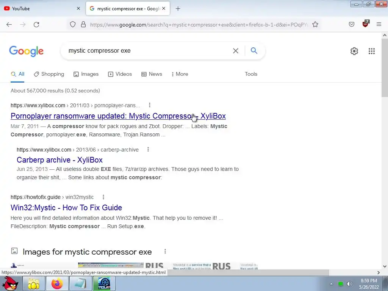Click the Angry Birds start button on taskbar
Image resolution: width=388 pixels, height=291 pixels.
tap(10, 283)
